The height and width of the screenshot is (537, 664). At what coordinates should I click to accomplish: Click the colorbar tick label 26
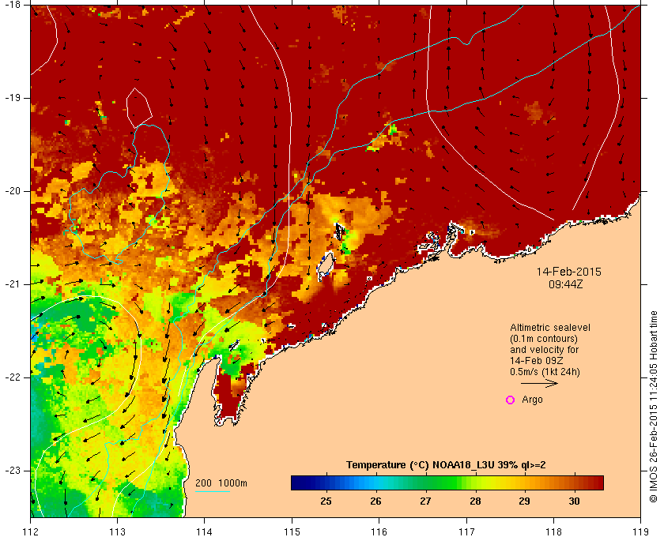click(x=375, y=501)
